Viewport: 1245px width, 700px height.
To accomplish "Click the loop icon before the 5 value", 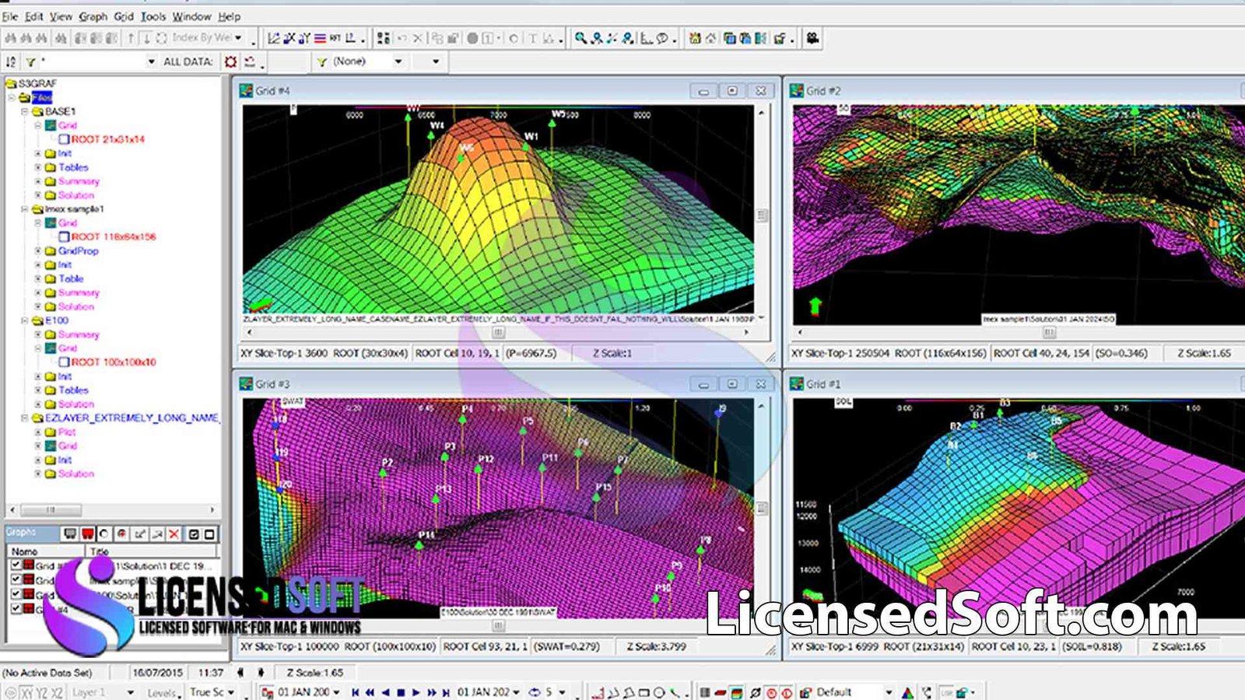I will pyautogui.click(x=535, y=692).
